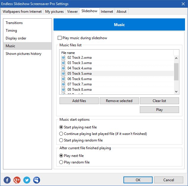The width and height of the screenshot is (188, 186).
Task: Open the MySpace social icon
Action: (x=37, y=180)
